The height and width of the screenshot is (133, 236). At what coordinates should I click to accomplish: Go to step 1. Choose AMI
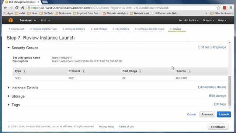16,29
